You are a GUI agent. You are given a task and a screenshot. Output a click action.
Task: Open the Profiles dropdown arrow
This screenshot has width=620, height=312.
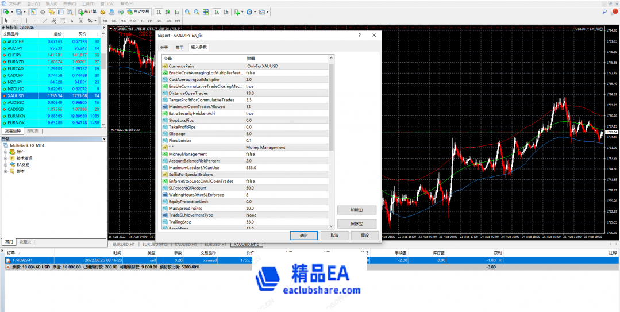pos(25,12)
